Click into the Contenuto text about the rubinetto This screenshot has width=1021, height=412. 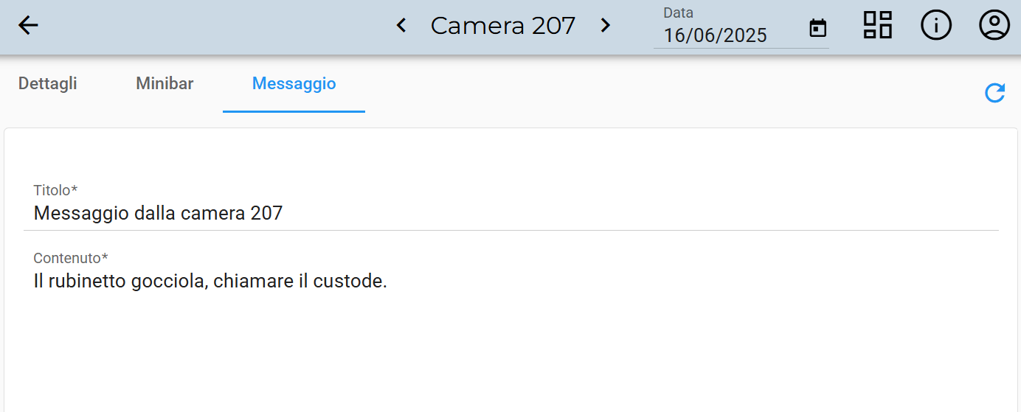210,282
